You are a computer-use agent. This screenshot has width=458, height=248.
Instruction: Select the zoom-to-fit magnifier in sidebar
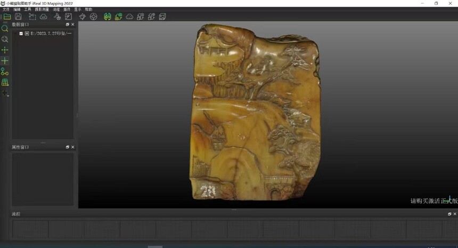5,39
